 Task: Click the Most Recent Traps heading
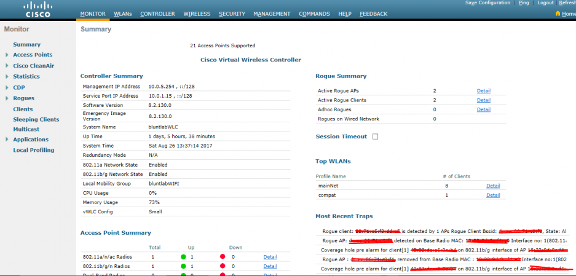tap(344, 216)
